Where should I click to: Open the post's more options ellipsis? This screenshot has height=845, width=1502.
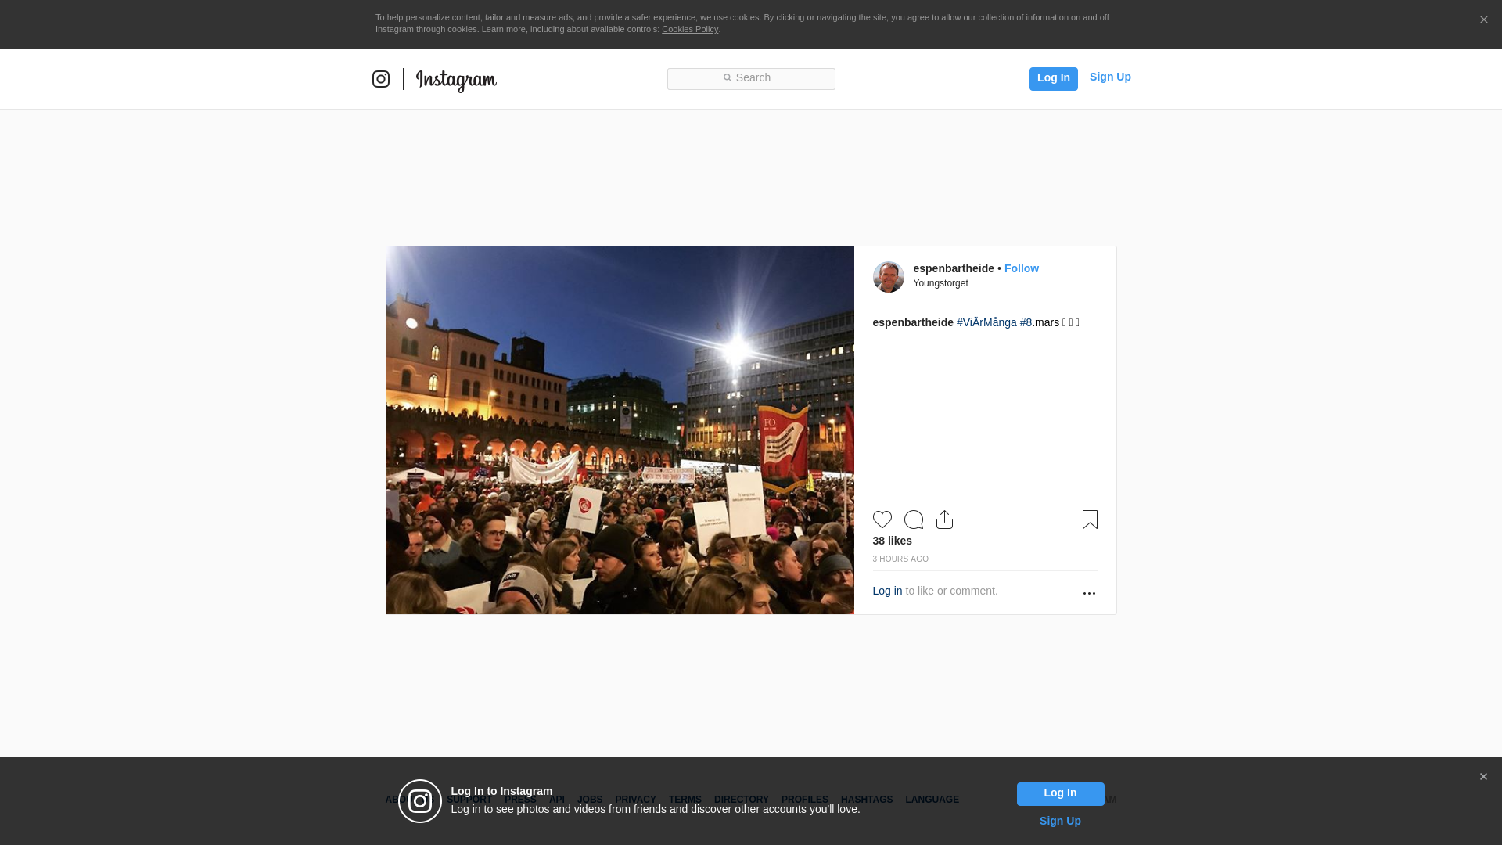(1089, 593)
